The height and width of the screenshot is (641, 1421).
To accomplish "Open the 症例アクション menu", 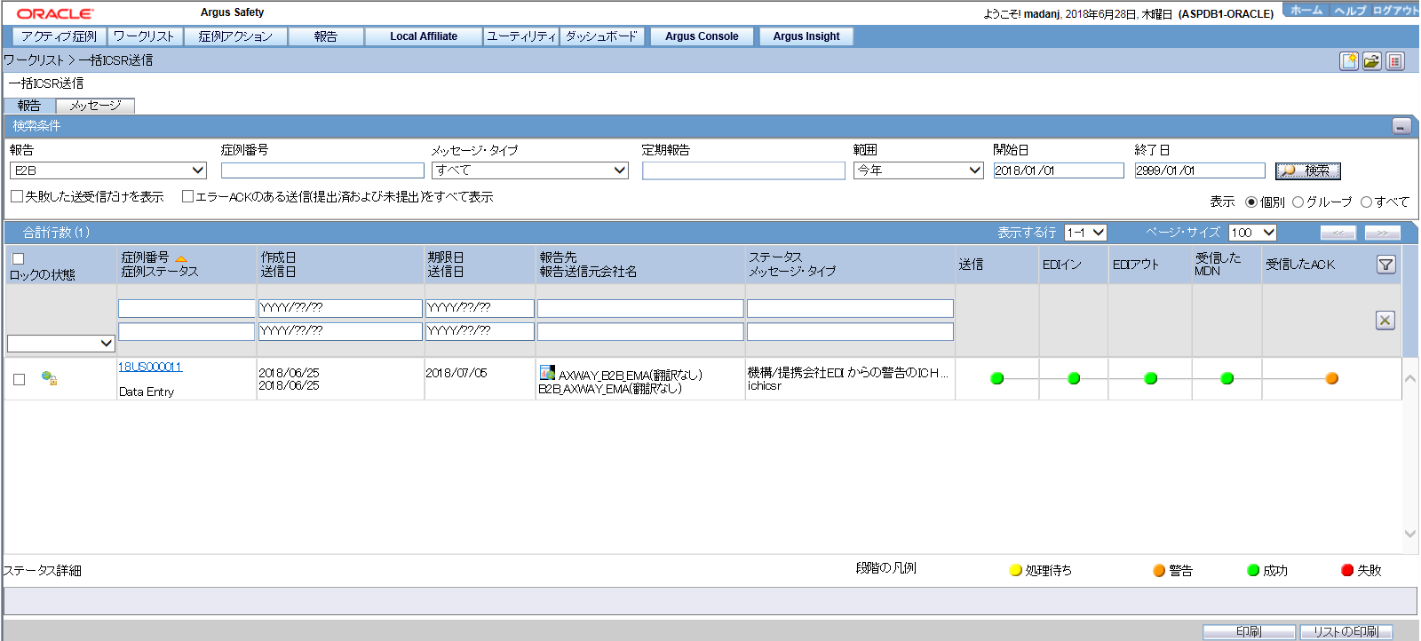I will tap(235, 36).
